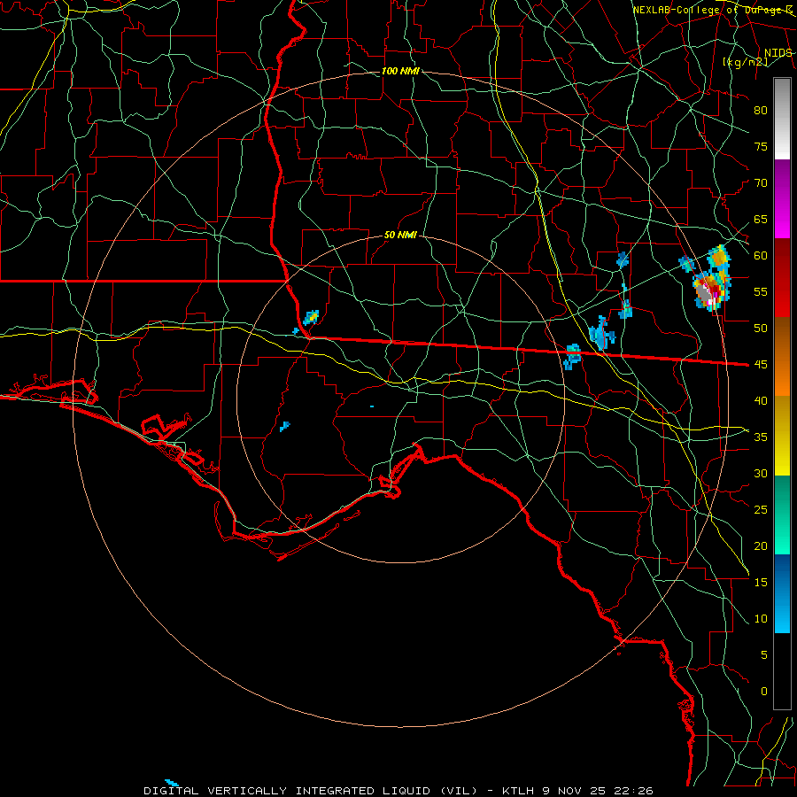Screen dimensions: 797x797
Task: Click the intense storm cell with the gray-white core
Action: click(x=711, y=290)
